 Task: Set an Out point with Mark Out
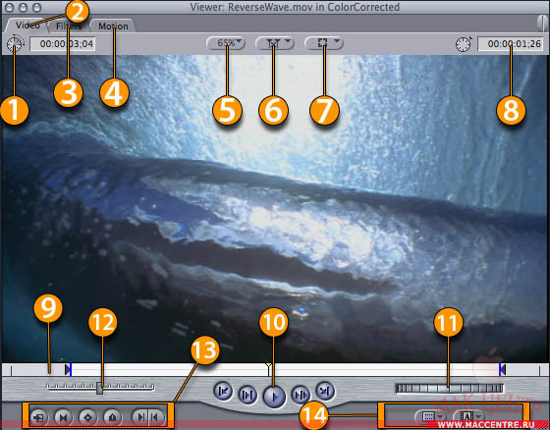pyautogui.click(x=156, y=417)
